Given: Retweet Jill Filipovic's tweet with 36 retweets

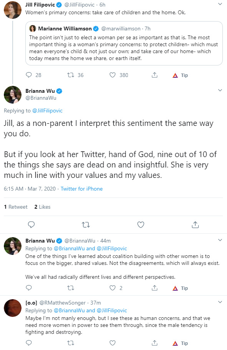Looking at the screenshot, I should point(71,75).
